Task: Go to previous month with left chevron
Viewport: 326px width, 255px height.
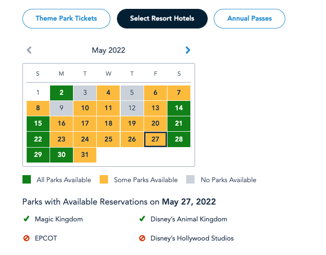Action: (29, 50)
